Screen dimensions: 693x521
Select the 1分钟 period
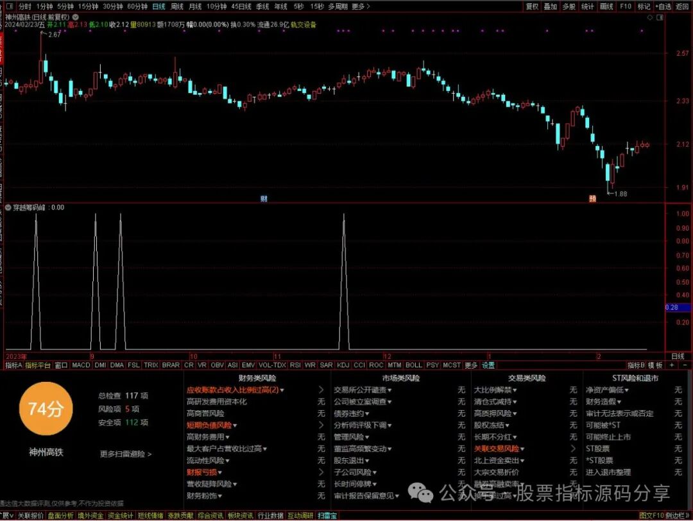pyautogui.click(x=44, y=6)
